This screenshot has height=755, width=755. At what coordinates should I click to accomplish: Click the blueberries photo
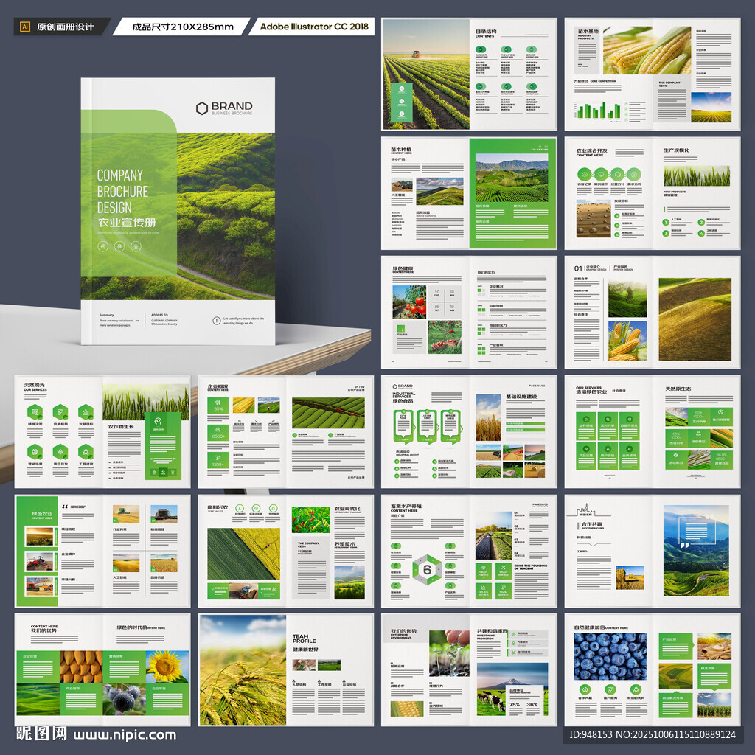(610, 656)
